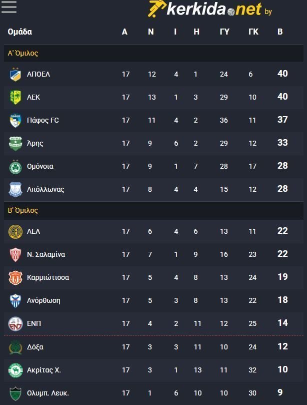The width and height of the screenshot is (307, 405).
Task: Click the Άρης team badge
Action: click(x=15, y=143)
